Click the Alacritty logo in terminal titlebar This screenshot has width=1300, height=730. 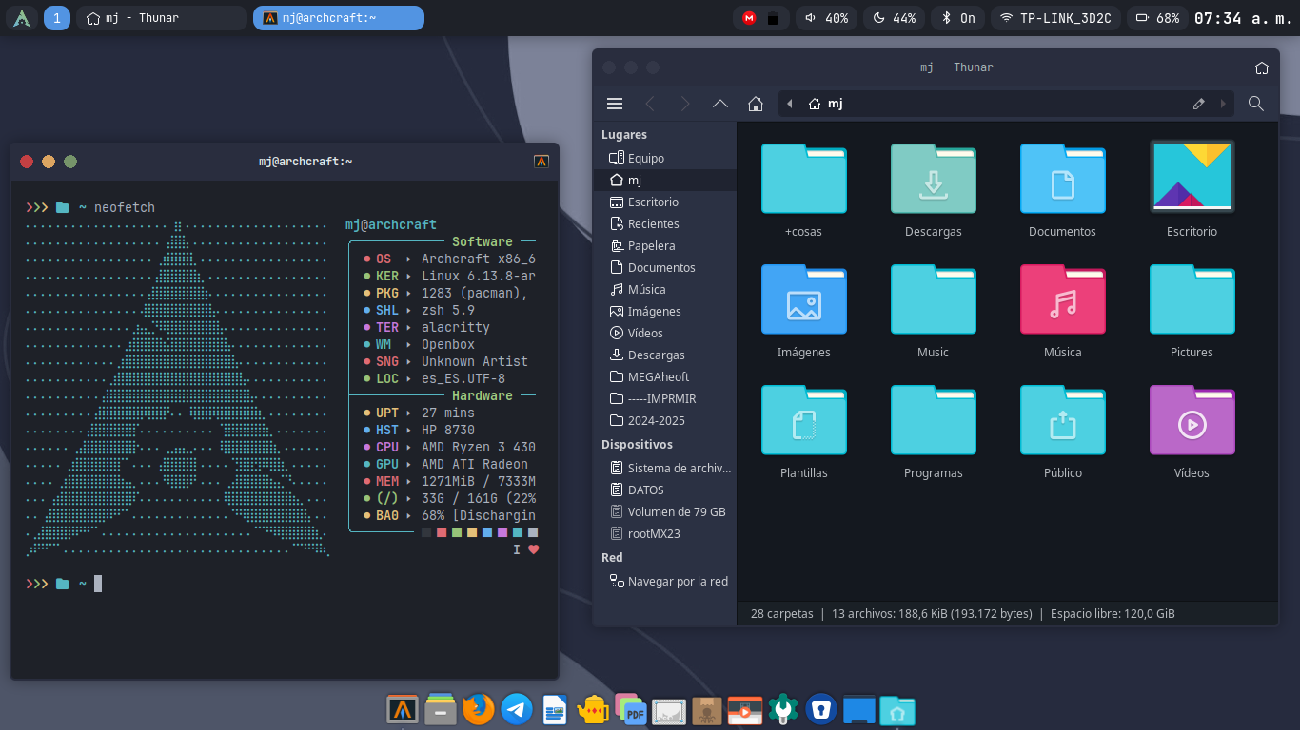coord(542,162)
